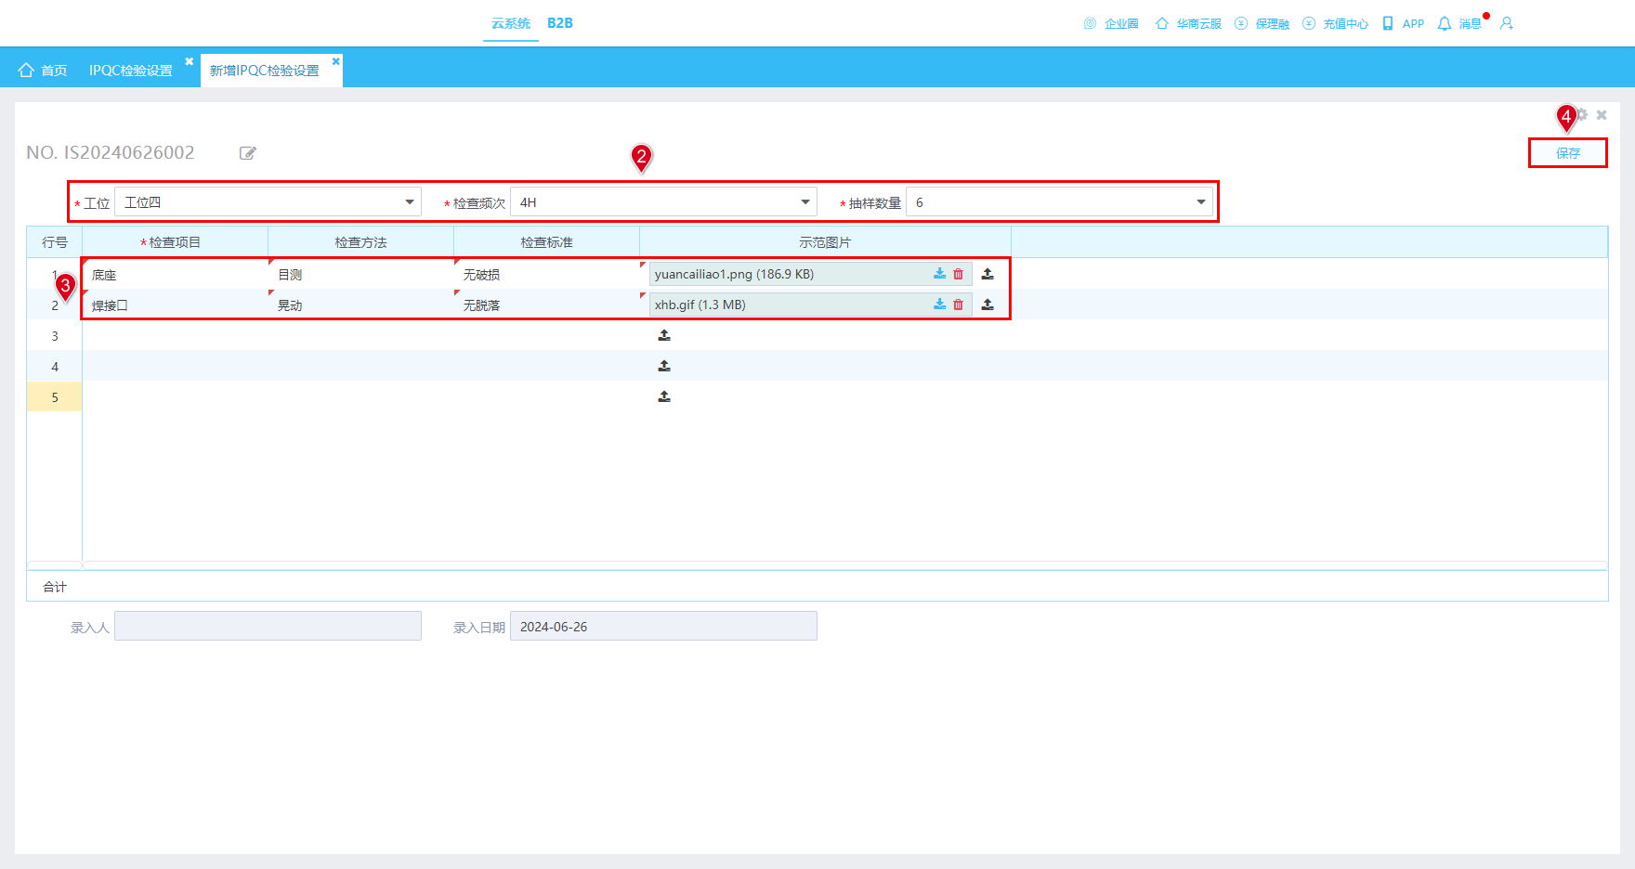The height and width of the screenshot is (869, 1635).
Task: Expand the 工位 dropdown
Action: tap(410, 202)
